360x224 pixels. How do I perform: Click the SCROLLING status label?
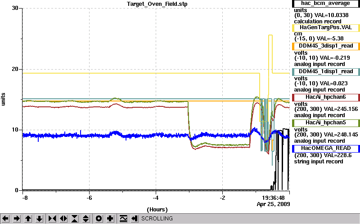coord(157,219)
